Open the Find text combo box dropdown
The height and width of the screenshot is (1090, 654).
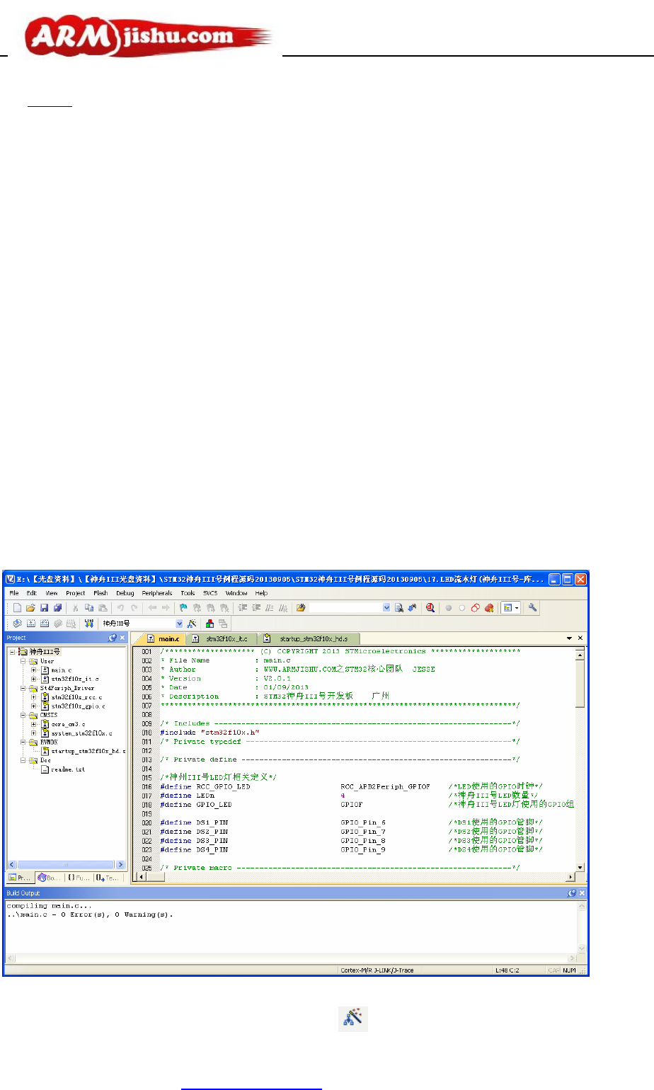coord(386,607)
